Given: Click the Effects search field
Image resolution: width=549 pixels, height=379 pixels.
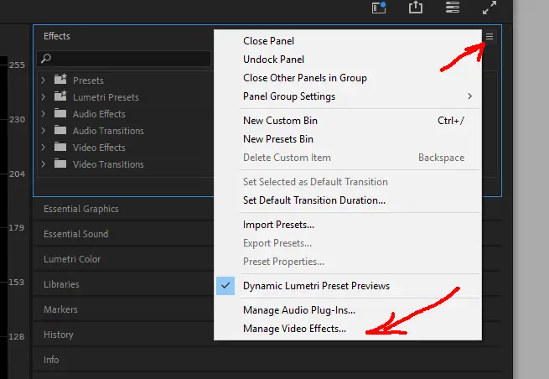Looking at the screenshot, I should (123, 59).
